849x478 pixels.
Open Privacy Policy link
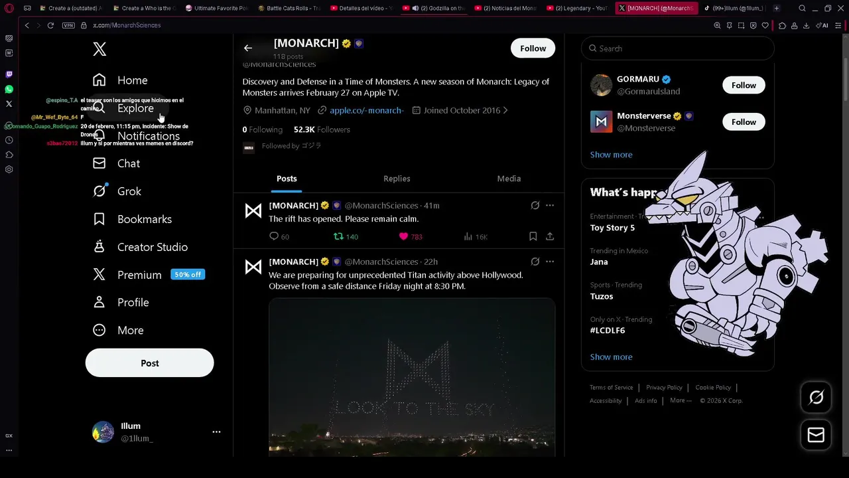click(664, 388)
